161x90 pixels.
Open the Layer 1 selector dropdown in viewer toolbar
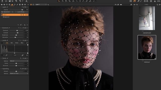(x=41, y=4)
